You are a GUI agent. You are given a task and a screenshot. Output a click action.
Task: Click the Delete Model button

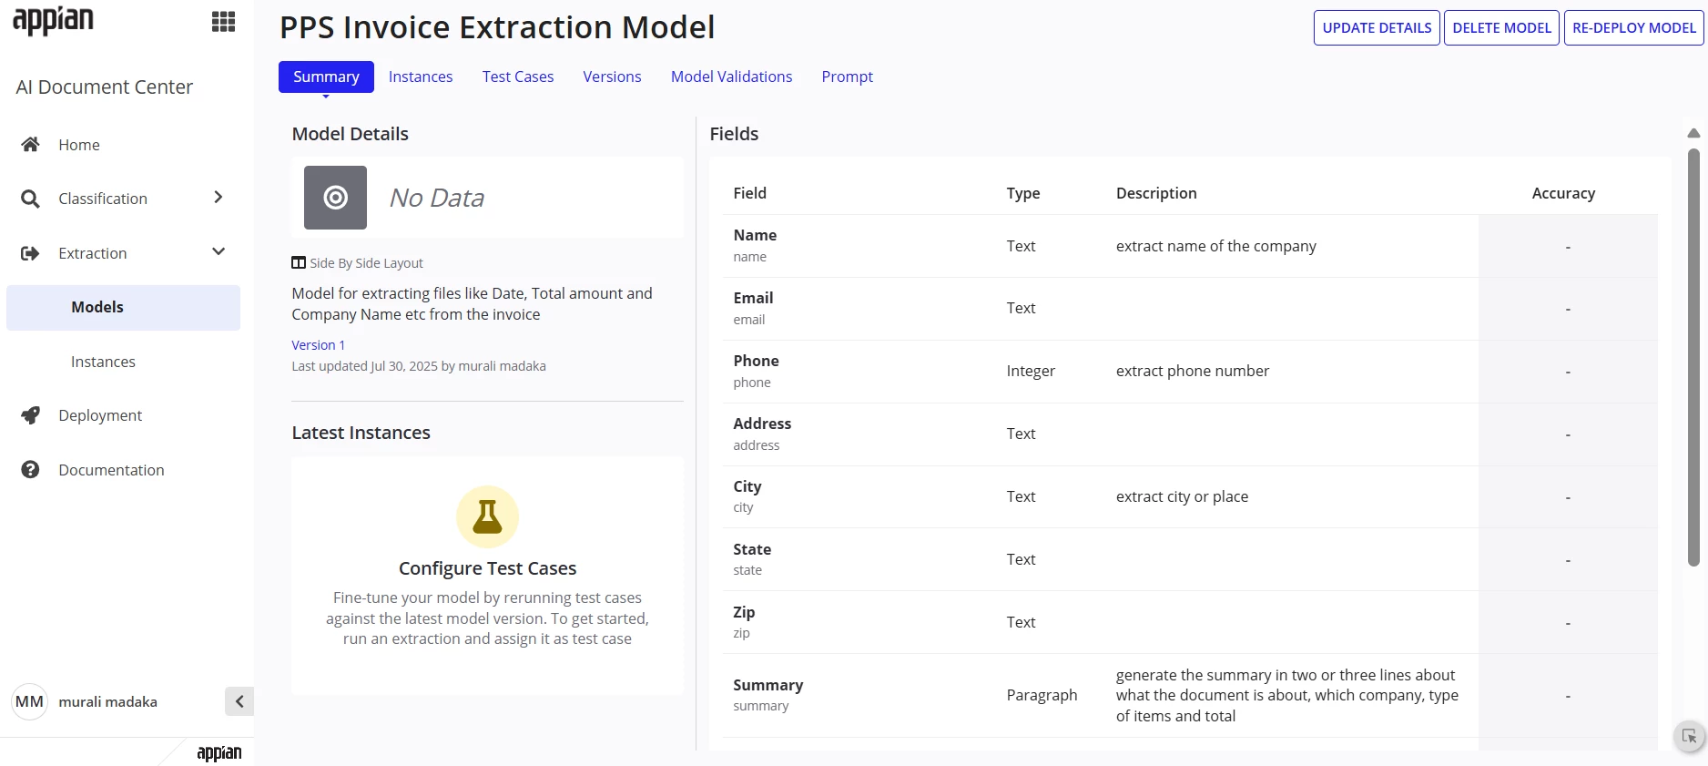[1501, 28]
